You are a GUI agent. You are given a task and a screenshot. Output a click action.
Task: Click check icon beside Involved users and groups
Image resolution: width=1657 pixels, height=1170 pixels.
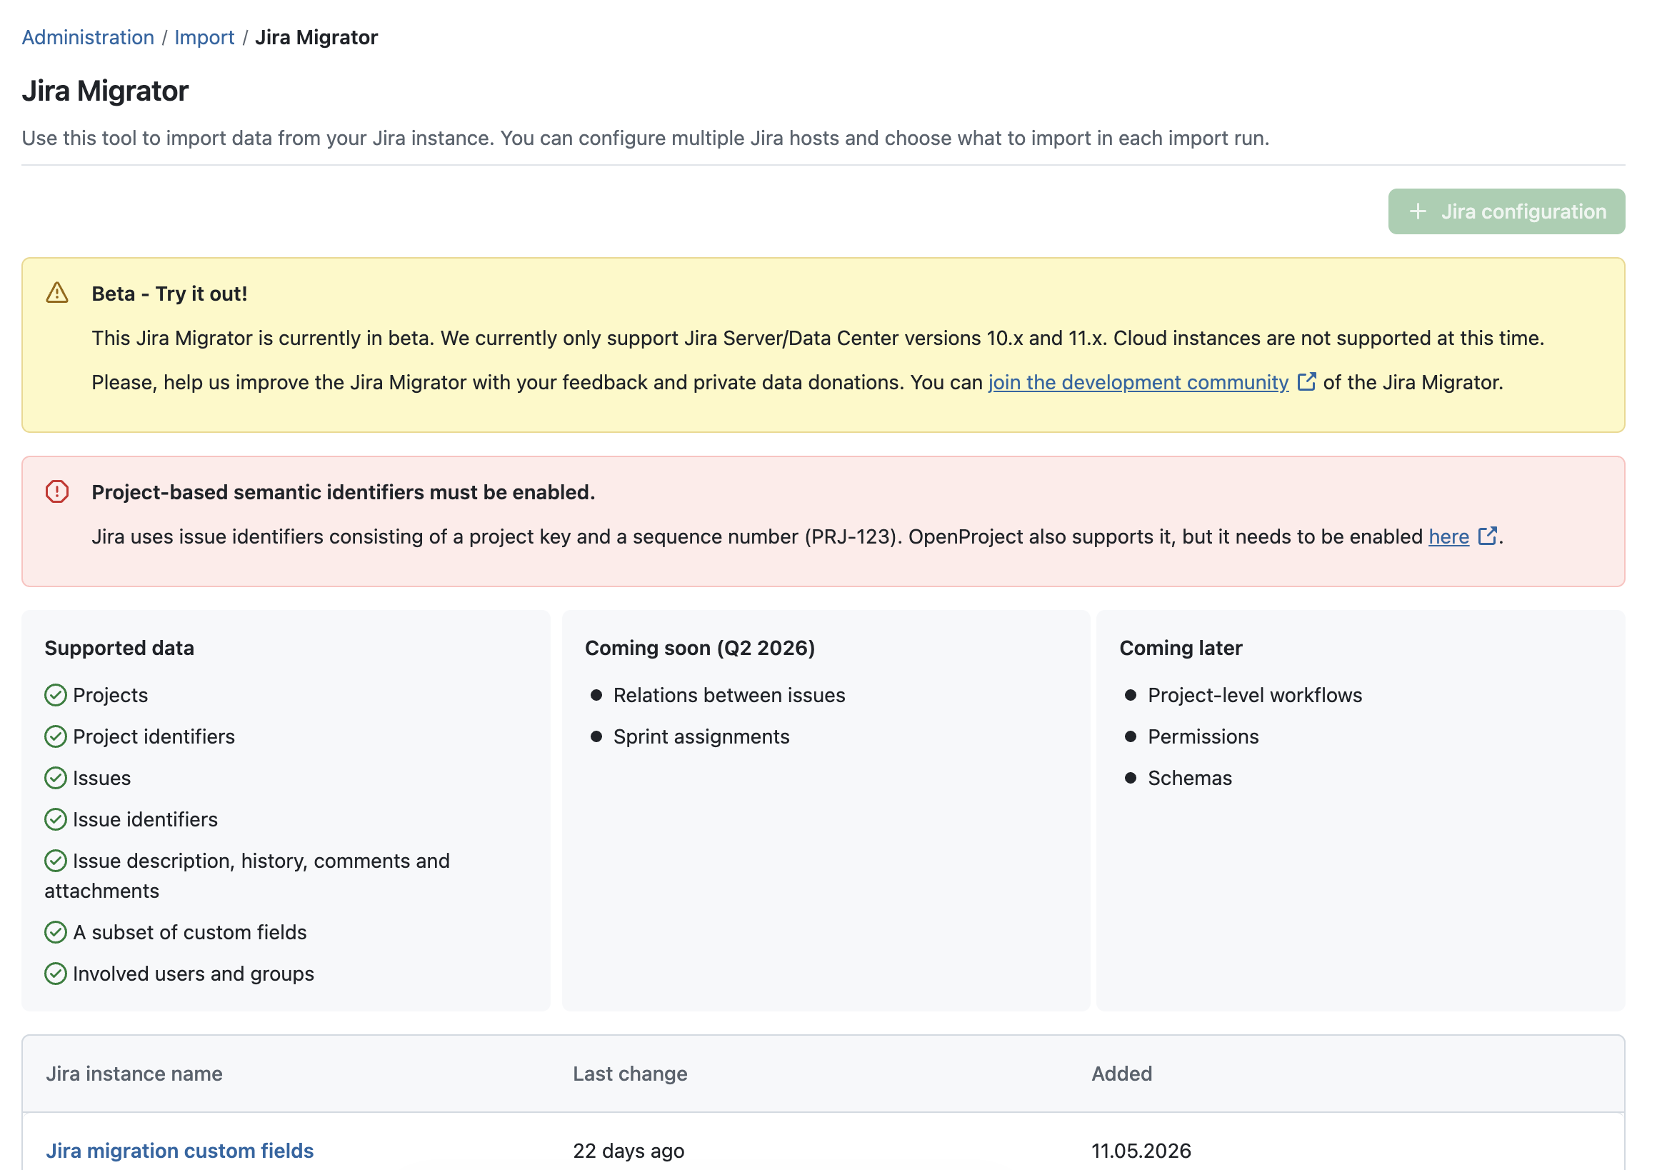(56, 974)
